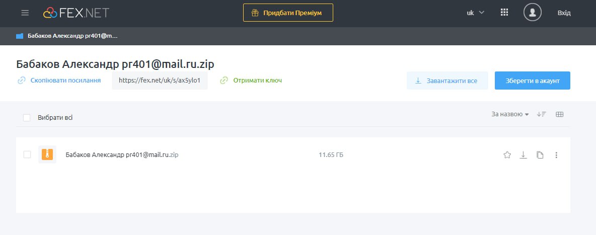
Task: Check the 'Вибрати всі' checkbox
Action: [x=27, y=118]
